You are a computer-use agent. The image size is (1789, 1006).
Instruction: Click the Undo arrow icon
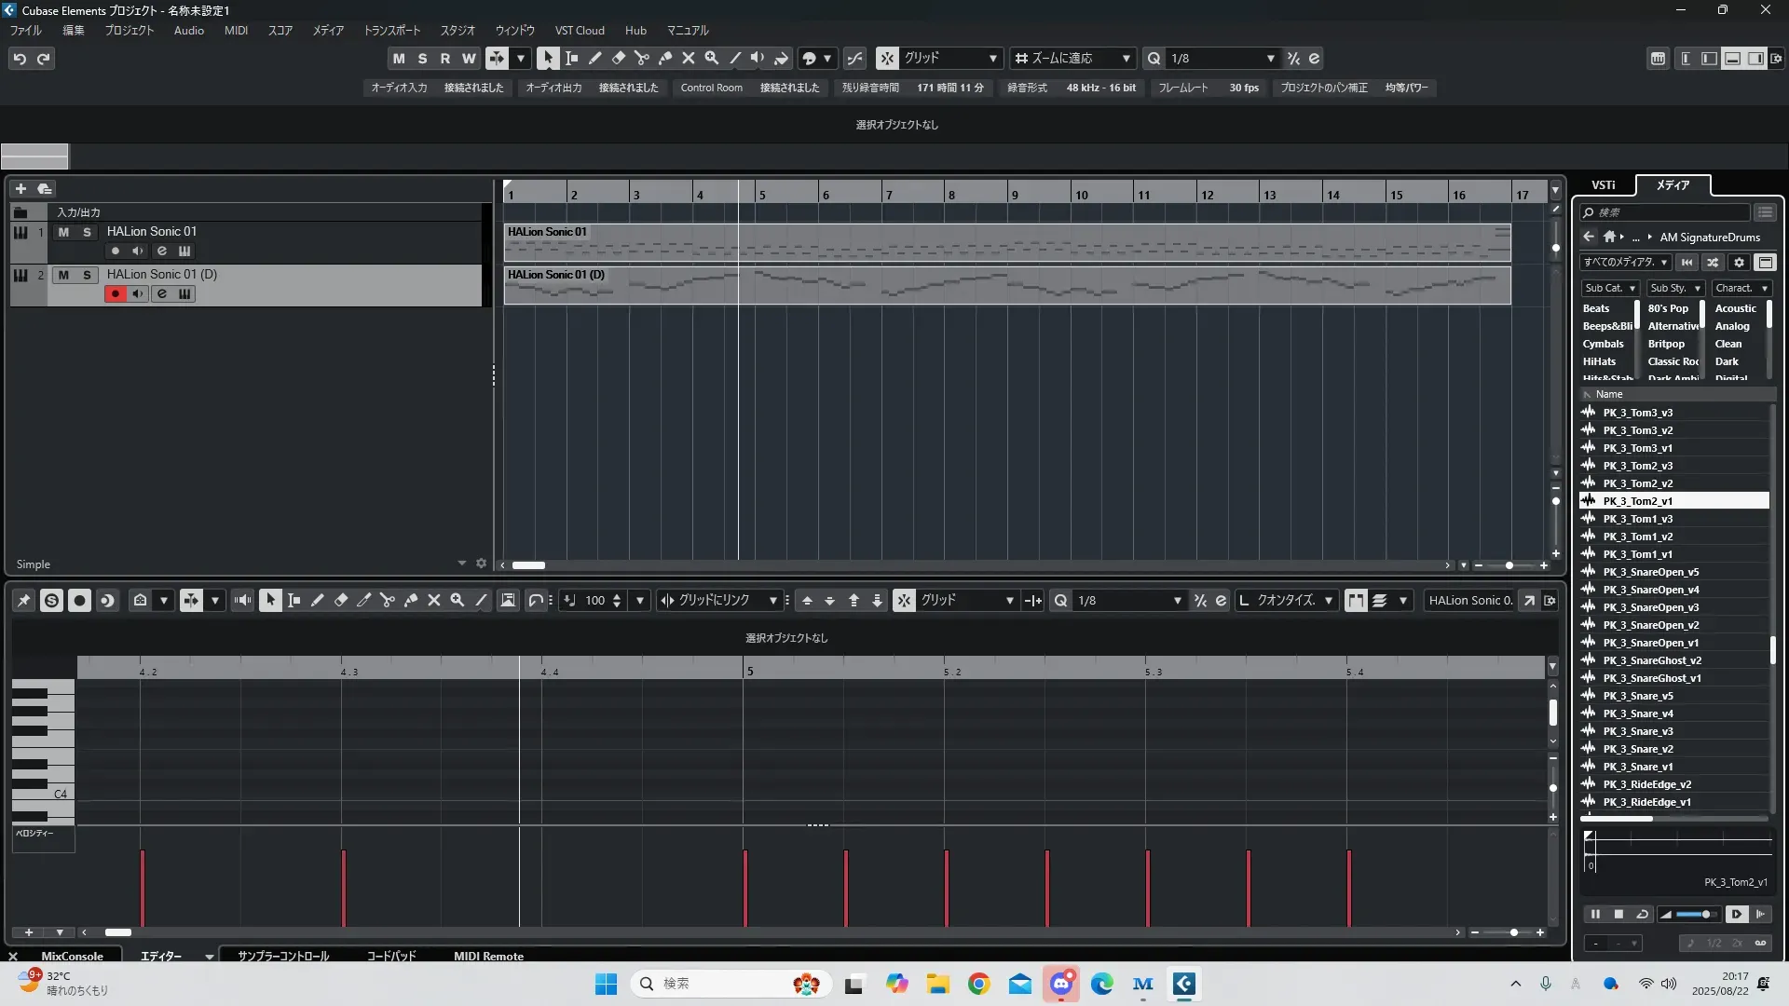click(x=20, y=59)
